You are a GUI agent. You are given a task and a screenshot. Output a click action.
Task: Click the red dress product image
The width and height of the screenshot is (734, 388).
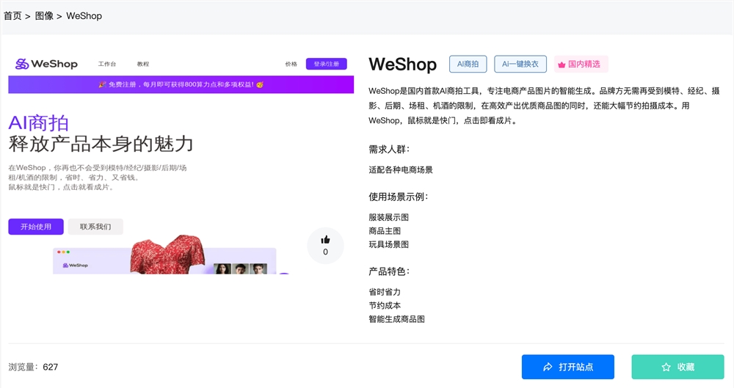point(167,254)
